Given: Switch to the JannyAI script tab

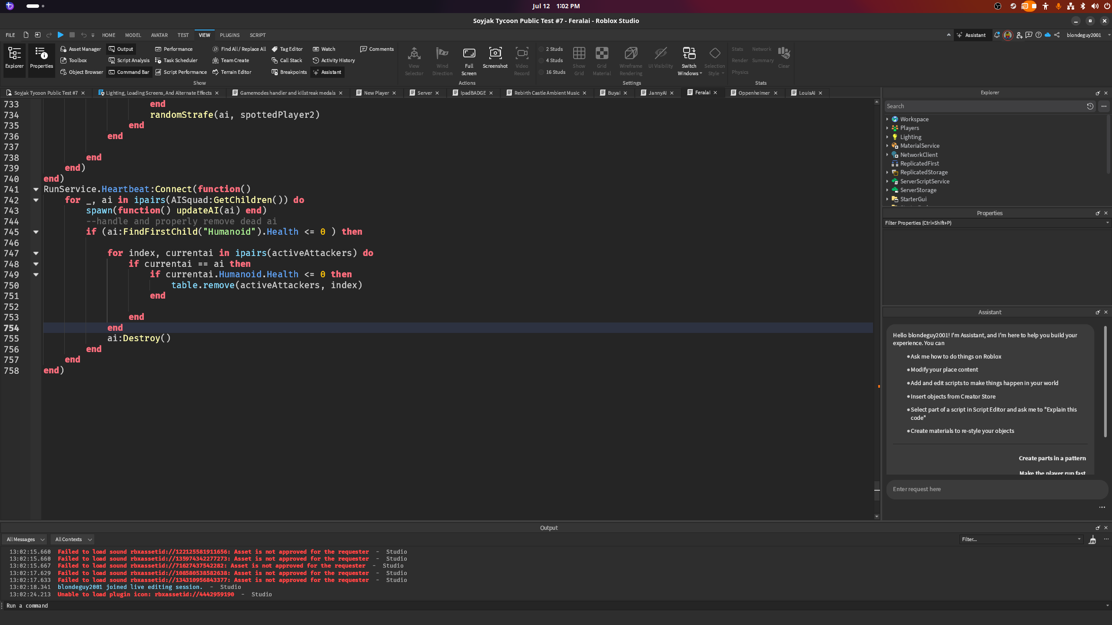Looking at the screenshot, I should pyautogui.click(x=657, y=93).
